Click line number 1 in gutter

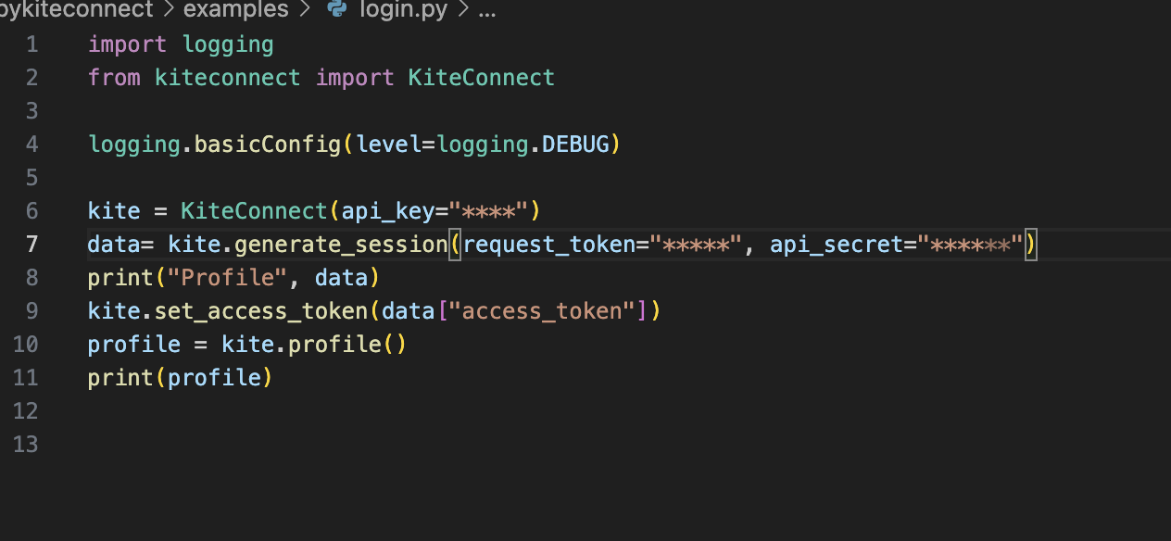pos(32,44)
